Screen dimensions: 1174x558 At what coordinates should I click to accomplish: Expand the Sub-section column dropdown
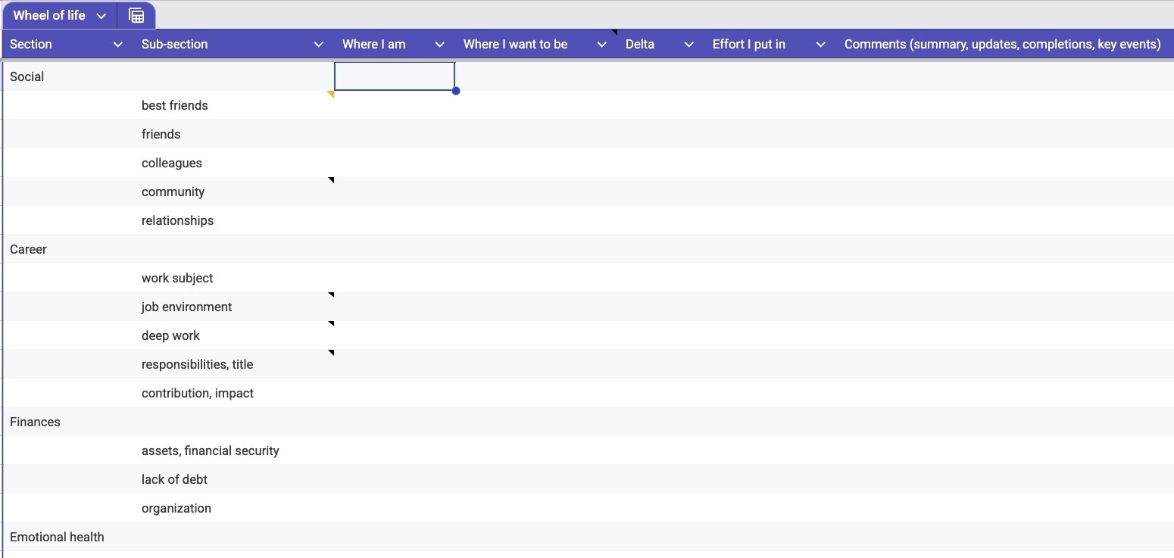tap(319, 45)
